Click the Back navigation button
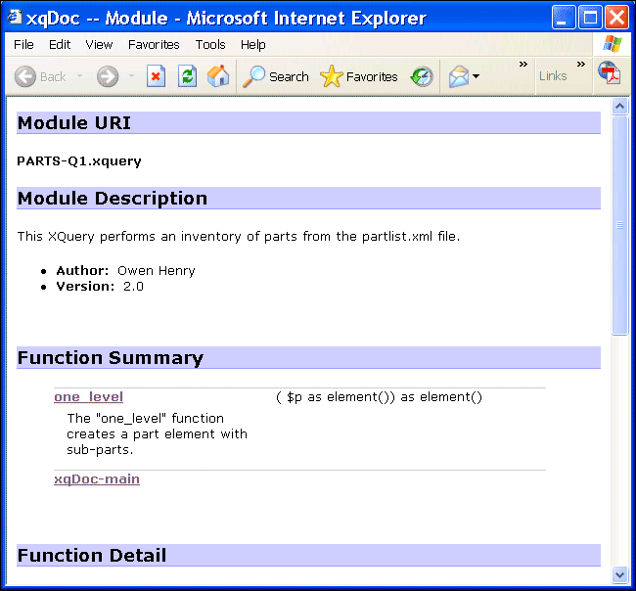This screenshot has height=591, width=636. pyautogui.click(x=40, y=76)
